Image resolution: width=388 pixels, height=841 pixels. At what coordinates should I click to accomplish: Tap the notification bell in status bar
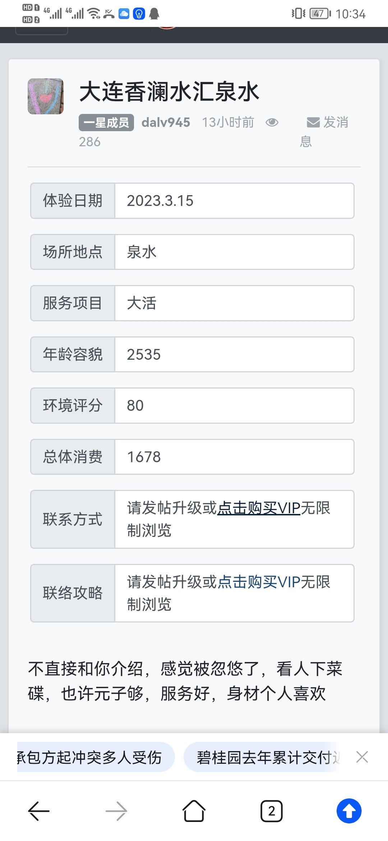(154, 14)
